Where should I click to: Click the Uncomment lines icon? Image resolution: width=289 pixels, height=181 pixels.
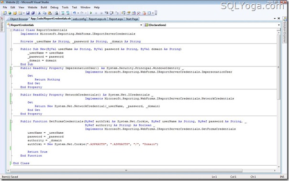[x=68, y=13]
